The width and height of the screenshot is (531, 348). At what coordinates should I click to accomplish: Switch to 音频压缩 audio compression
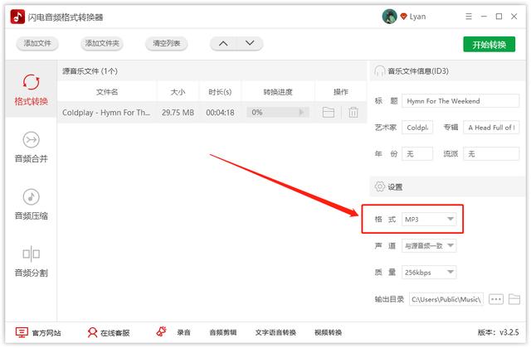[x=32, y=205]
